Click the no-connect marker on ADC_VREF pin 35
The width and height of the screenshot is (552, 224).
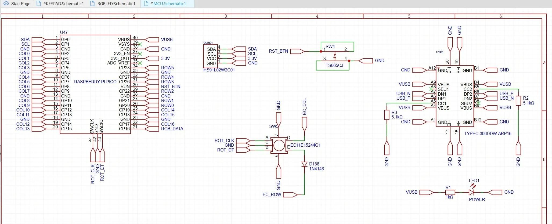pos(140,63)
